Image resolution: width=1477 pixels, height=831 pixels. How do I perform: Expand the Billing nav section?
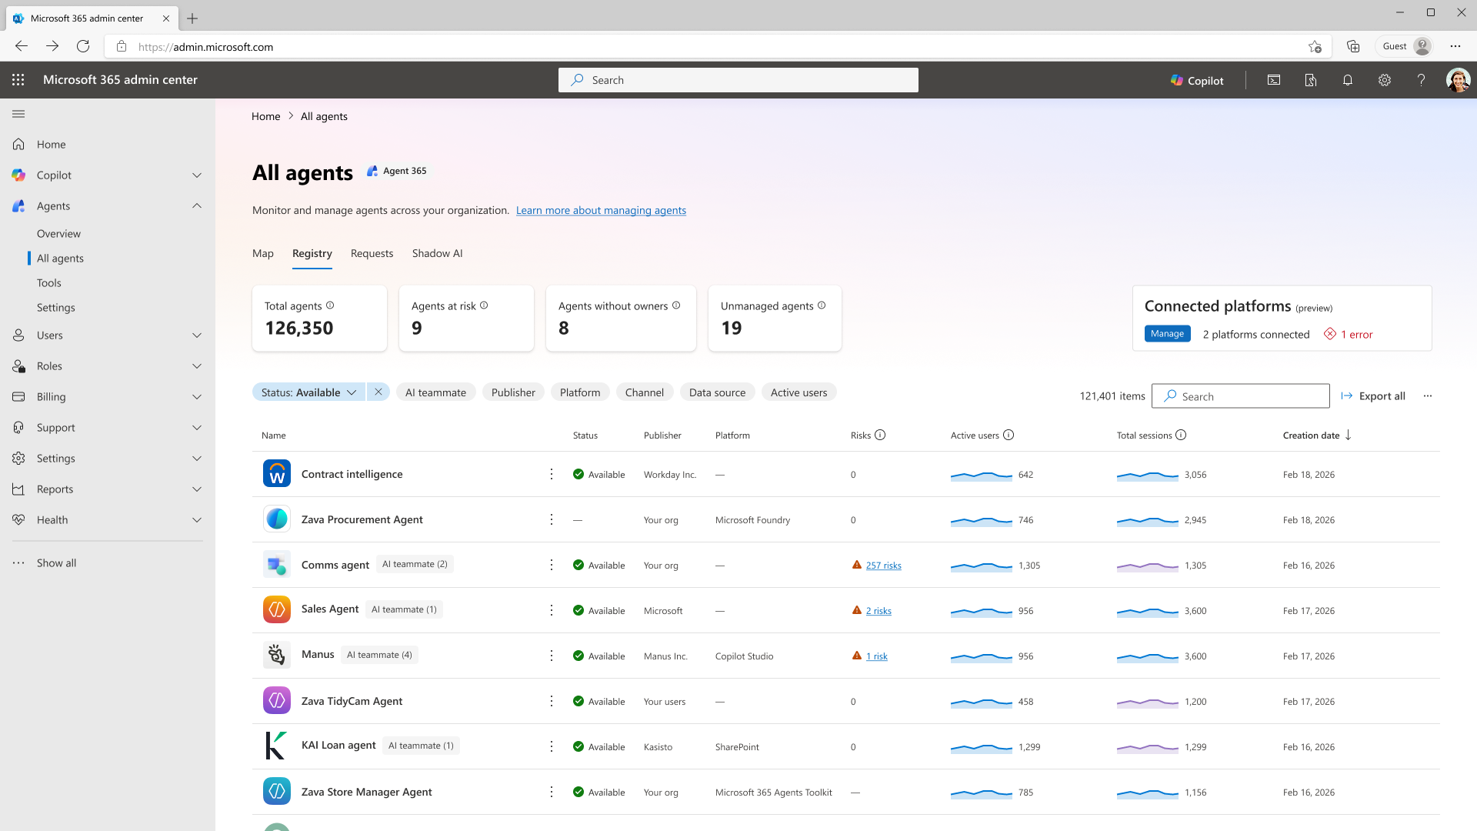[197, 397]
